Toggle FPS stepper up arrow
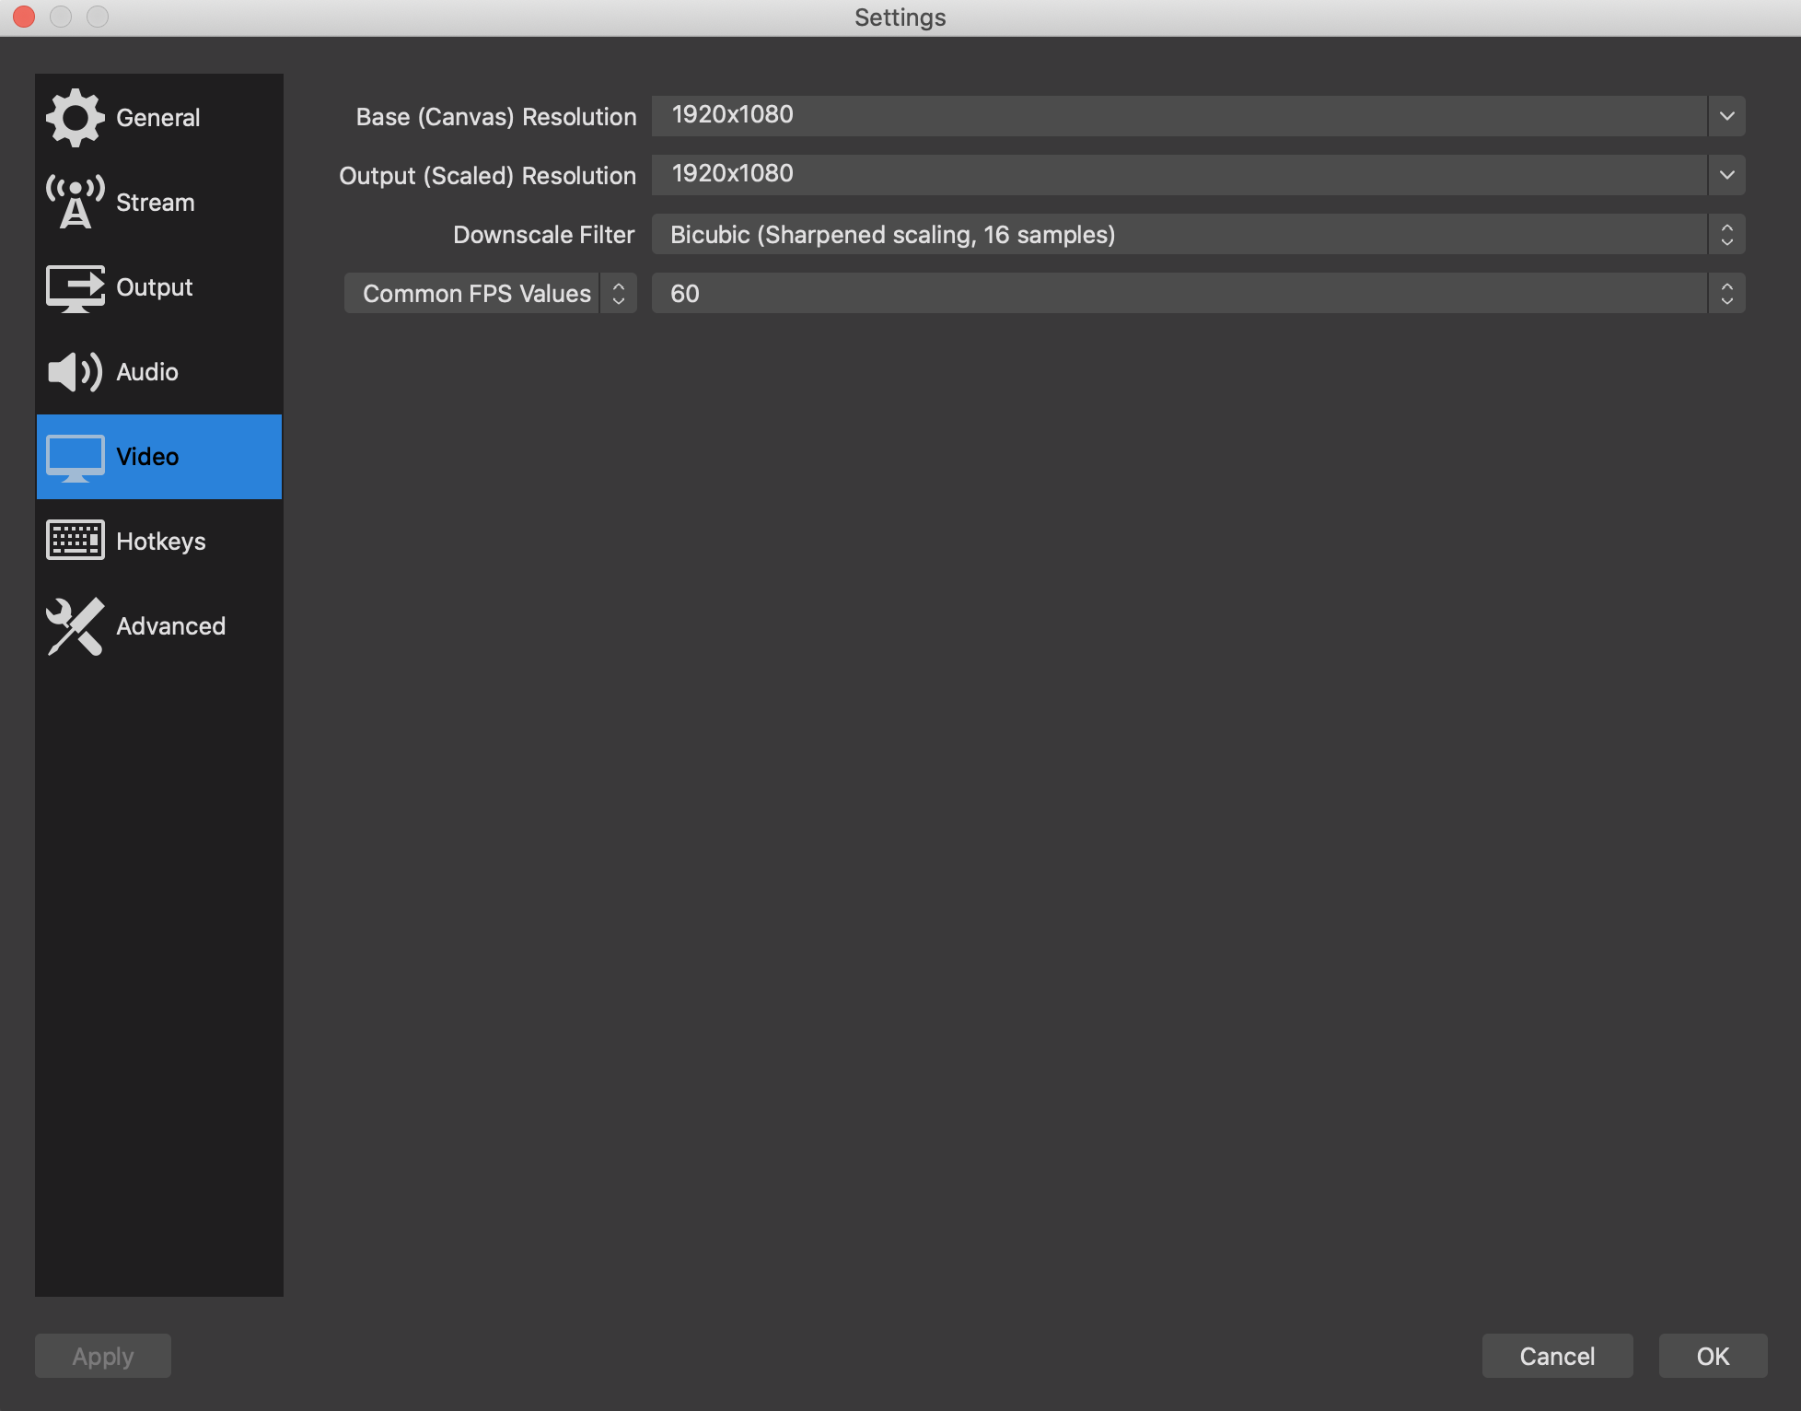Viewport: 1801px width, 1411px height. coord(1728,286)
